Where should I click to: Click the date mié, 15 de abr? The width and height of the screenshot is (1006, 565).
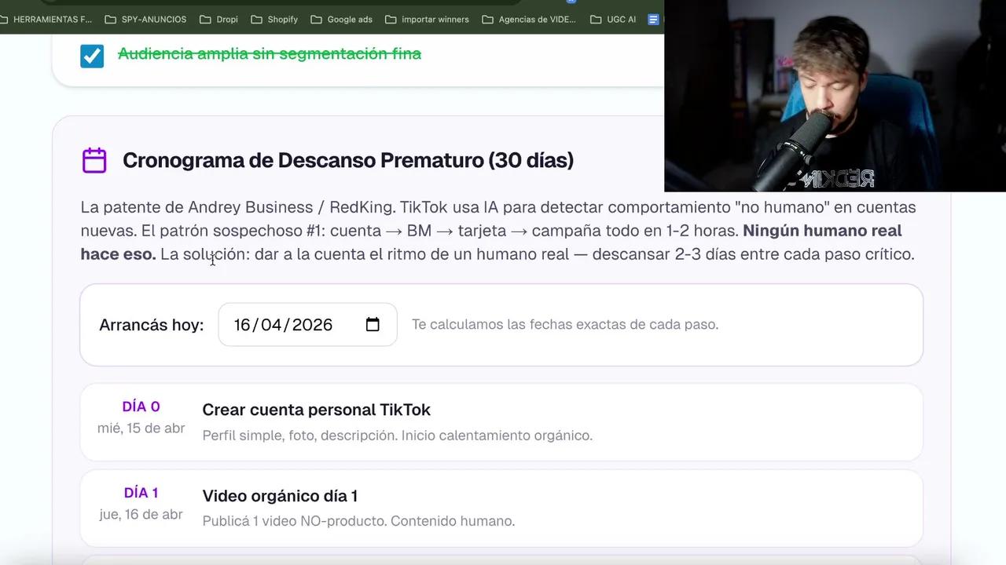point(141,428)
